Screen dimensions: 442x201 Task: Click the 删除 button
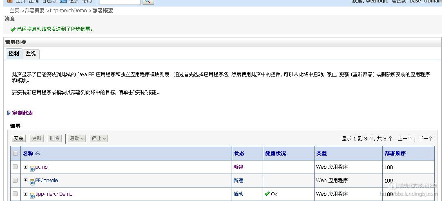[54, 138]
